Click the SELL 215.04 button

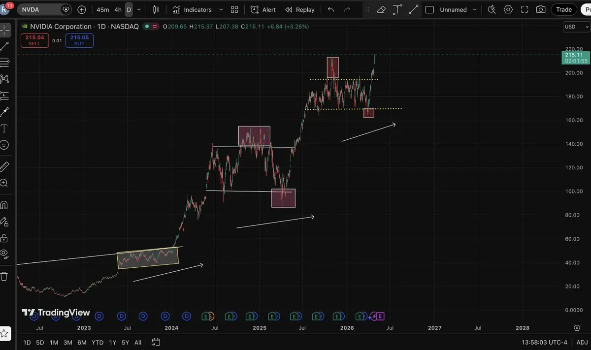point(34,40)
